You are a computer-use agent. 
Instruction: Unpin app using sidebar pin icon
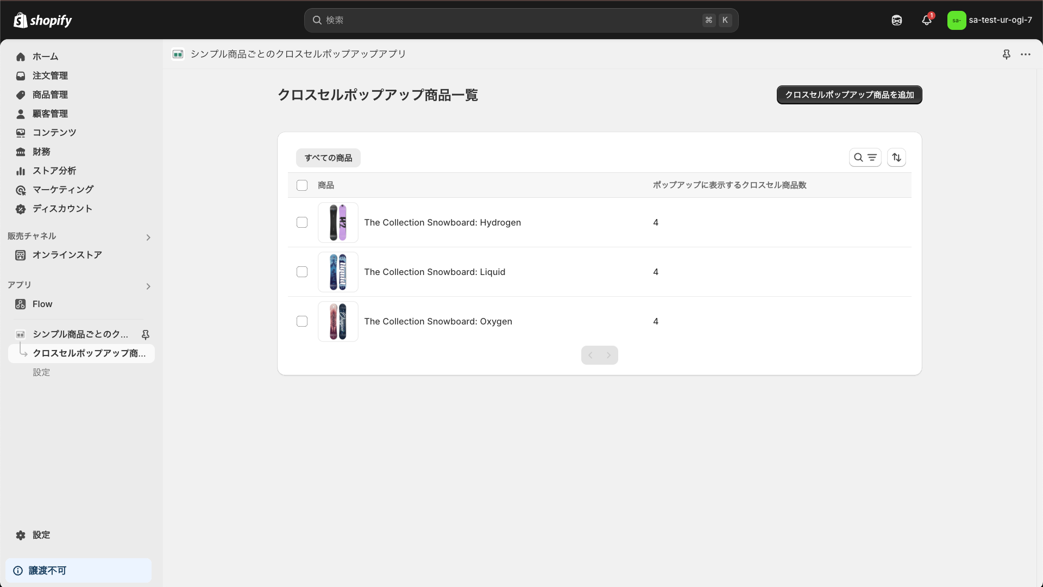pos(145,334)
